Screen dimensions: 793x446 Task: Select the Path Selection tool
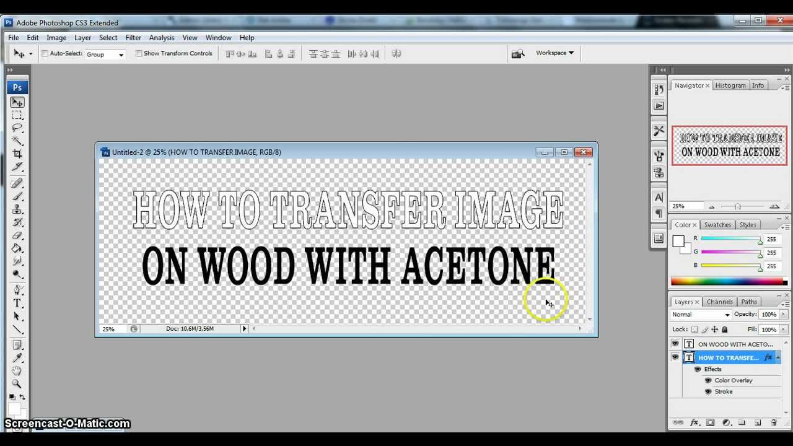click(17, 317)
